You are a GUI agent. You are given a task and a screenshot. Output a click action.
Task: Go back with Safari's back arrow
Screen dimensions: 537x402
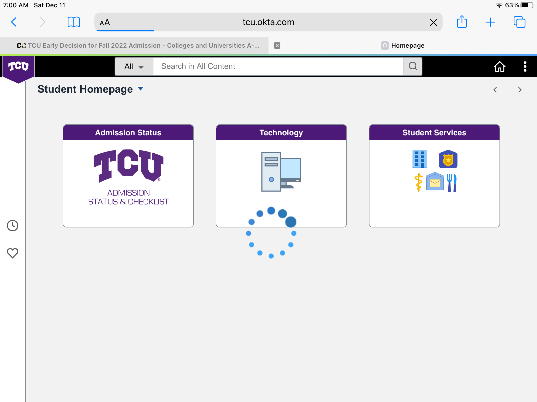[14, 22]
